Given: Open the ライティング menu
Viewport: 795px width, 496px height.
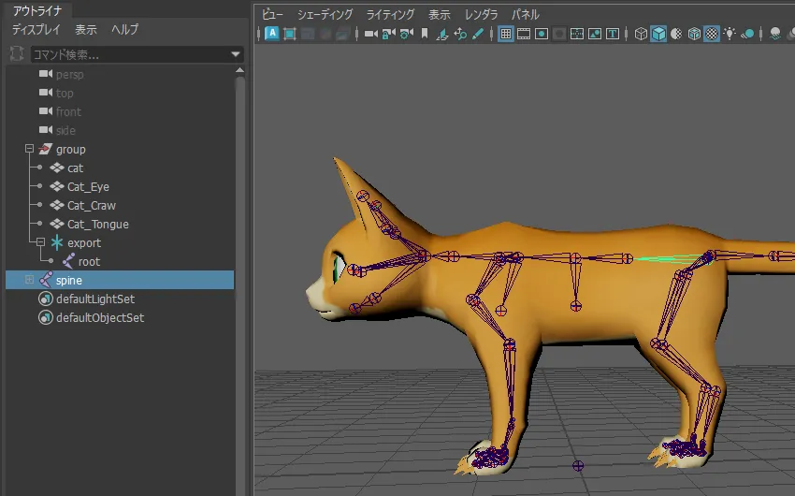Looking at the screenshot, I should click(390, 15).
